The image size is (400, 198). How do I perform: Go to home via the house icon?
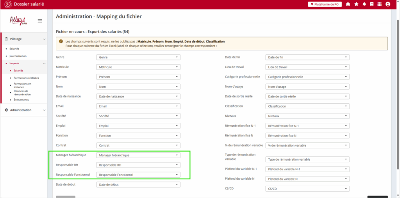click(348, 4)
